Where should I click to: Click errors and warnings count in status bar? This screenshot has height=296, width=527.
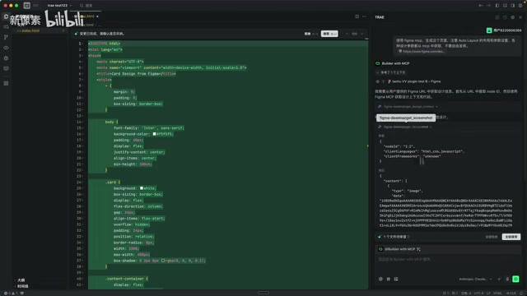point(10,294)
